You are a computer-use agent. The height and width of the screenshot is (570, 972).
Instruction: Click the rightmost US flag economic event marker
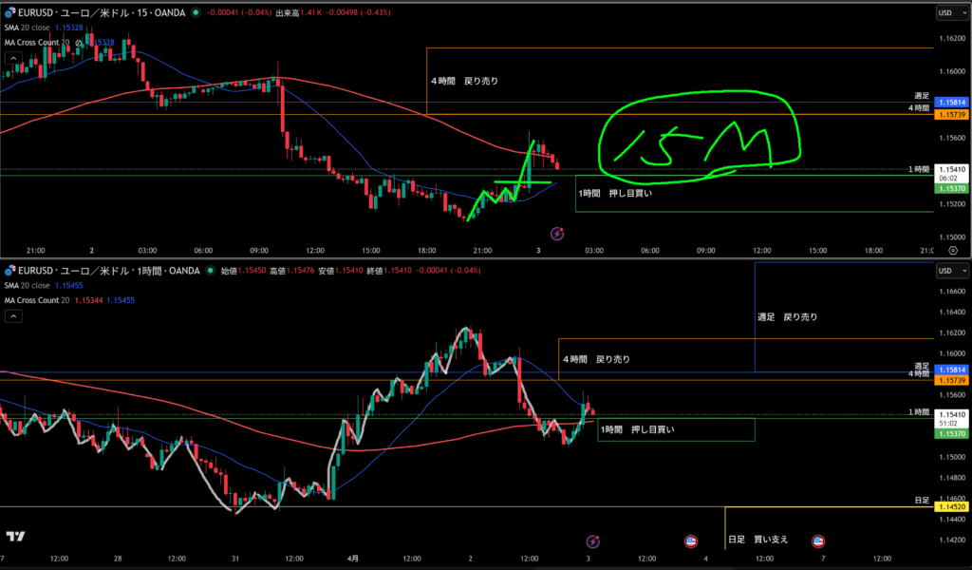[x=817, y=541]
